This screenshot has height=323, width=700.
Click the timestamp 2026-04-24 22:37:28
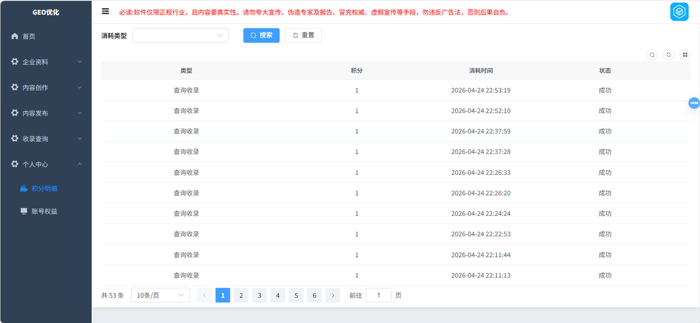[481, 152]
